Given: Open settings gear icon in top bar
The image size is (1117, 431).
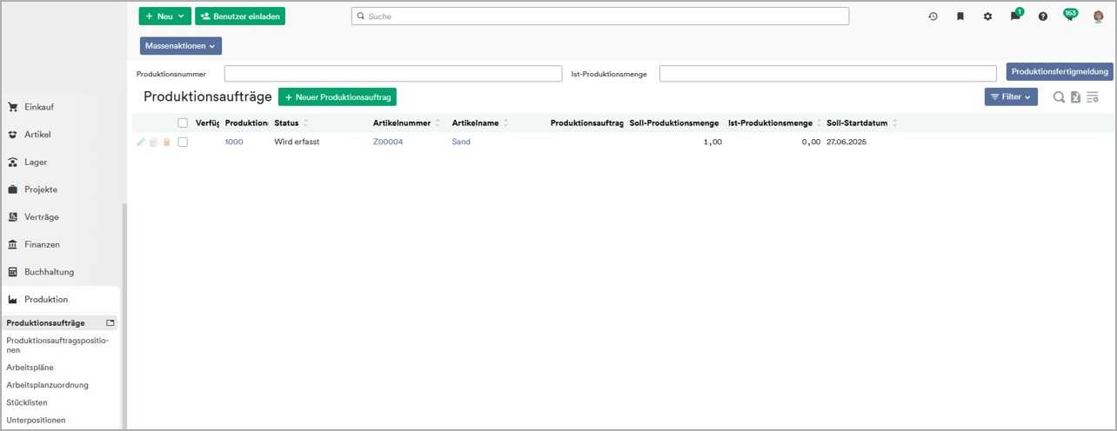Looking at the screenshot, I should 987,17.
